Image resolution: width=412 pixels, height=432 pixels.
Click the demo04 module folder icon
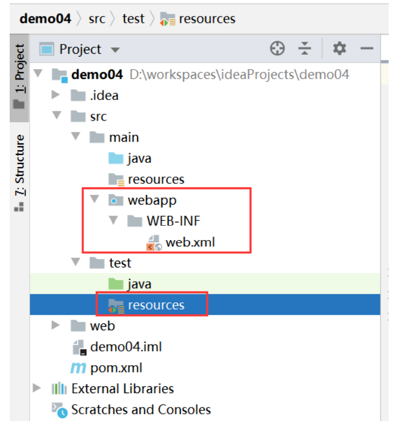[60, 75]
